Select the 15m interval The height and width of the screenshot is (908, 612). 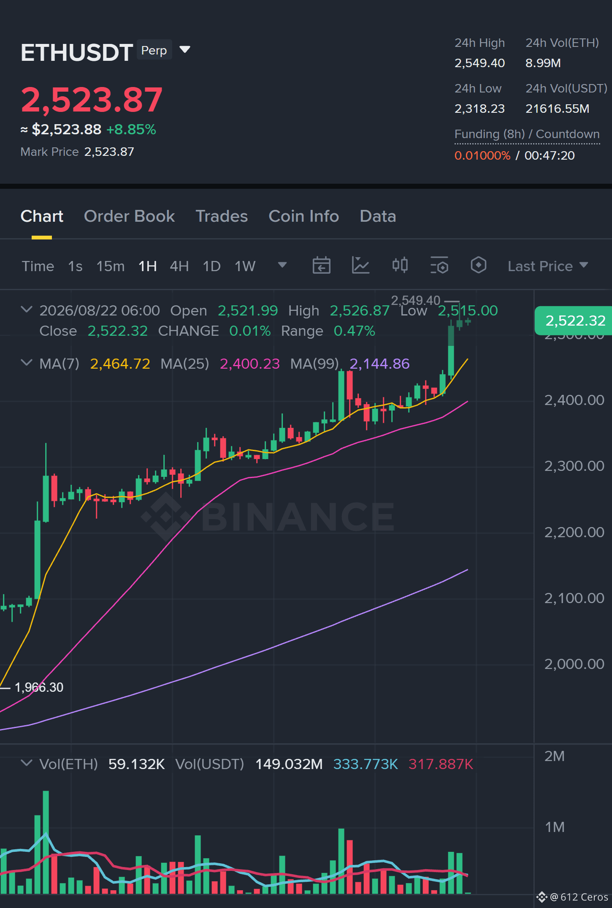(x=111, y=266)
